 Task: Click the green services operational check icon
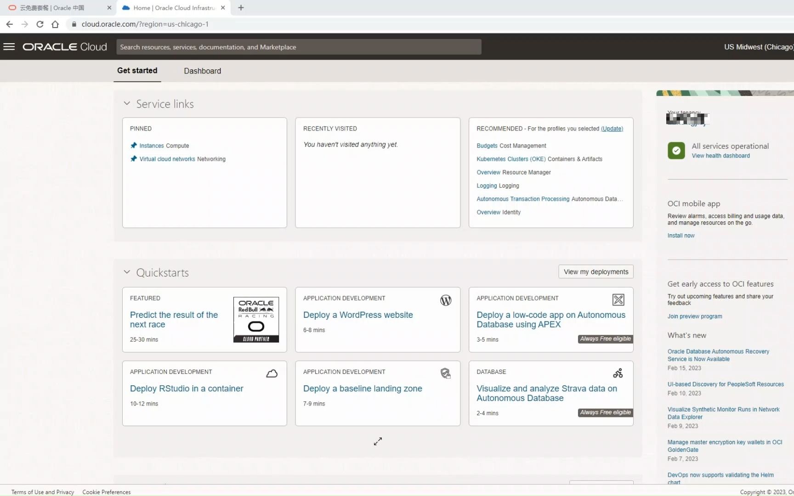[676, 151]
